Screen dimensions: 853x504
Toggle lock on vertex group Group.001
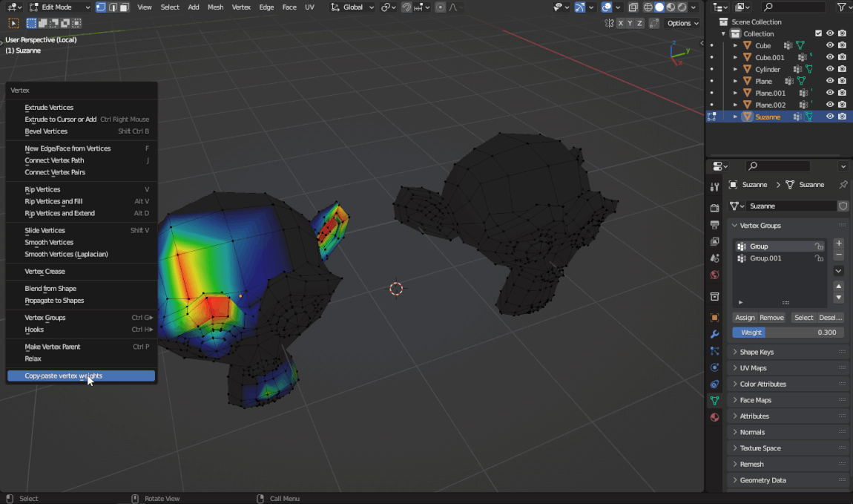point(819,258)
